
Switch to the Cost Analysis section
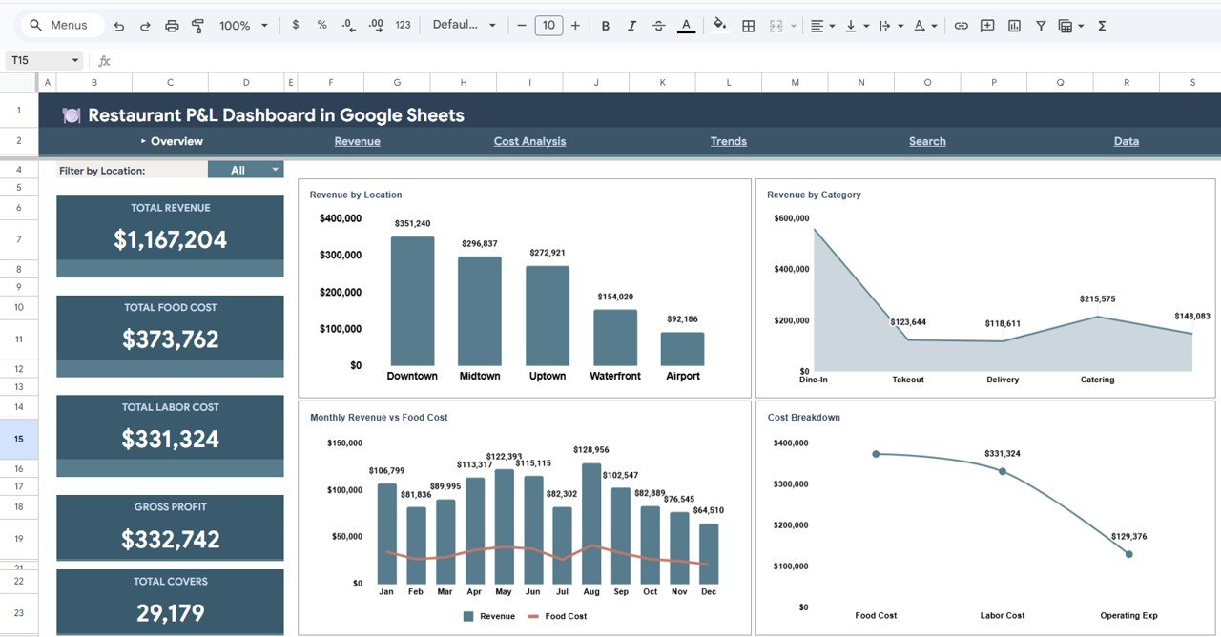[529, 140]
